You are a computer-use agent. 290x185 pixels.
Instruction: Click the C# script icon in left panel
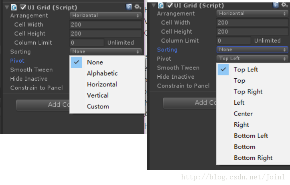click(x=14, y=7)
